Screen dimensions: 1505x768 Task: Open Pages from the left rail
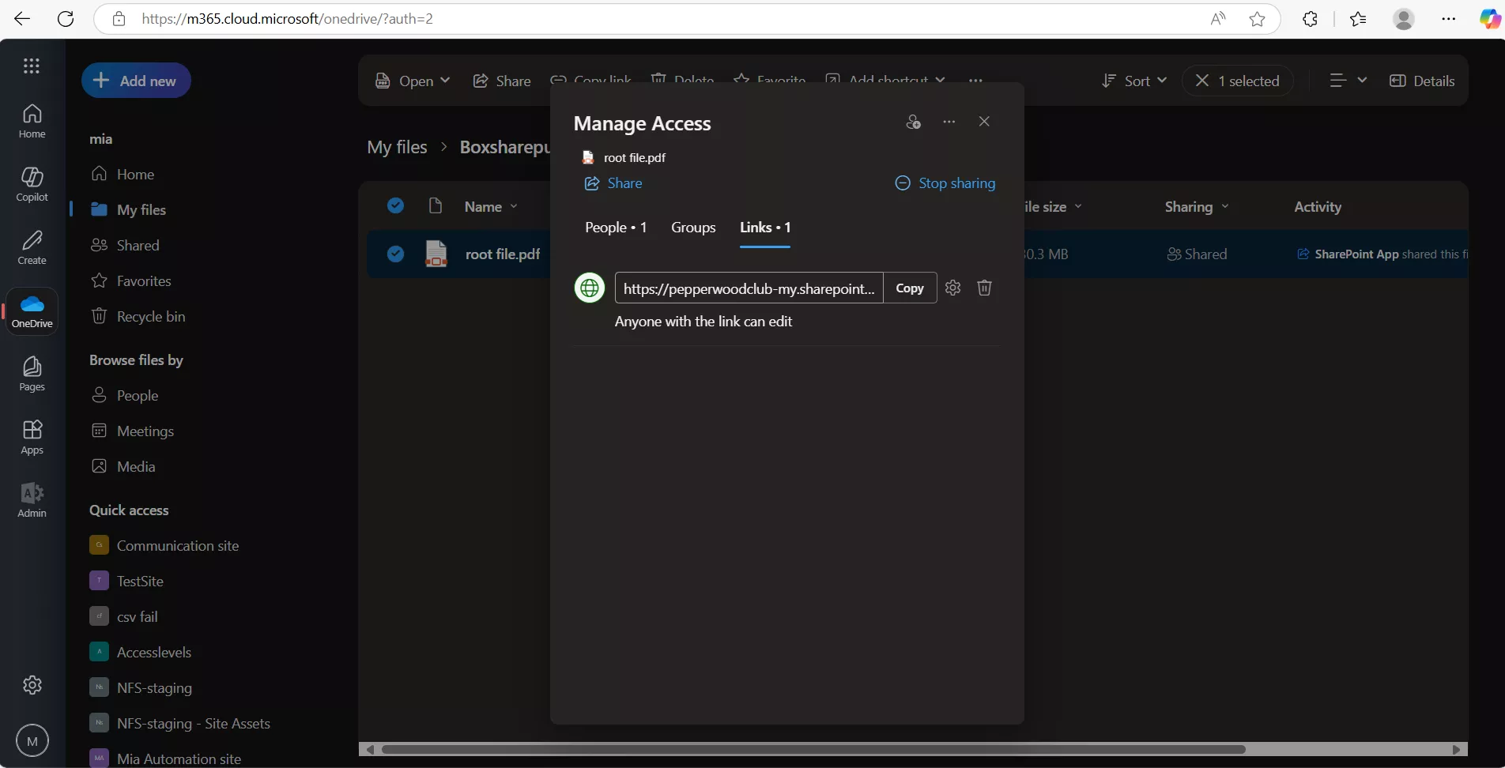coord(32,374)
